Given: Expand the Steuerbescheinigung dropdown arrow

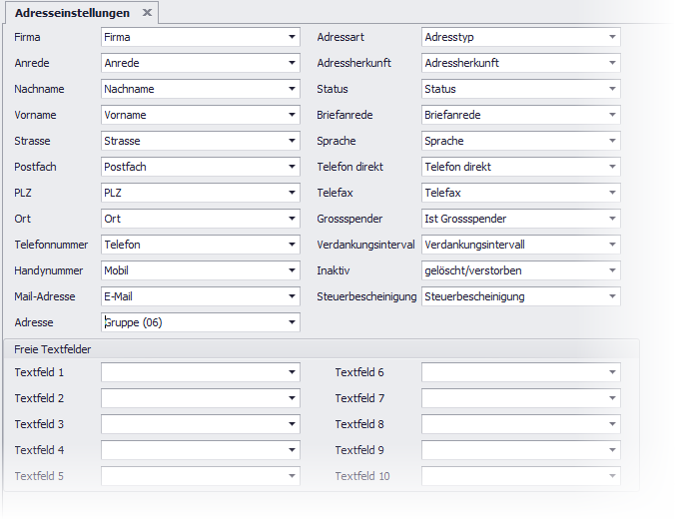Looking at the screenshot, I should point(612,296).
